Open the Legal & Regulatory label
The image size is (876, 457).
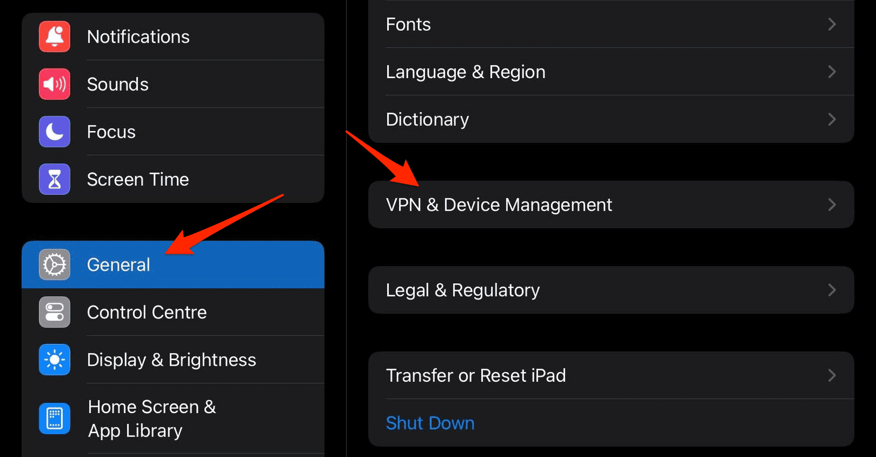coord(463,290)
